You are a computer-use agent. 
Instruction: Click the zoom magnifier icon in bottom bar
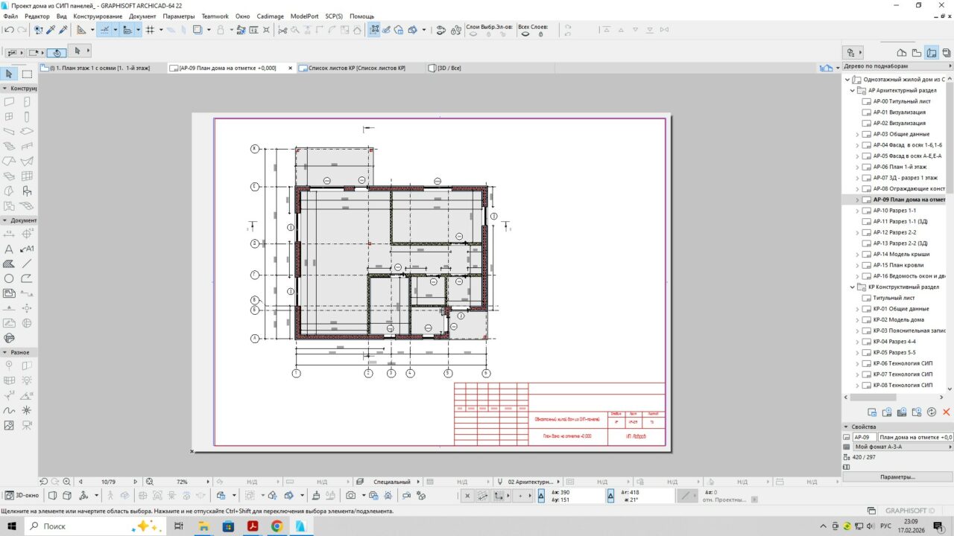pyautogui.click(x=67, y=482)
